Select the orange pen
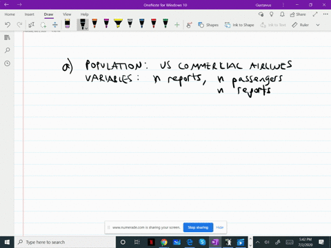 click(x=94, y=23)
